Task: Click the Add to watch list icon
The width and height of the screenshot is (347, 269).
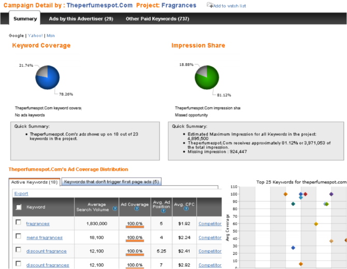Action: 210,5
